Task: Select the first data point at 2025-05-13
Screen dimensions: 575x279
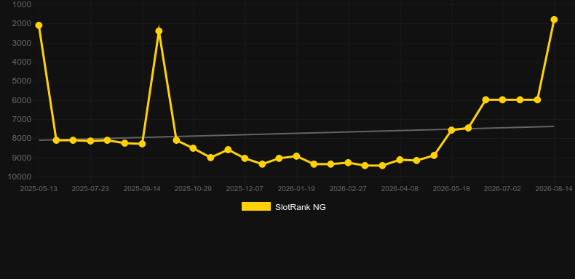Action: [39, 25]
